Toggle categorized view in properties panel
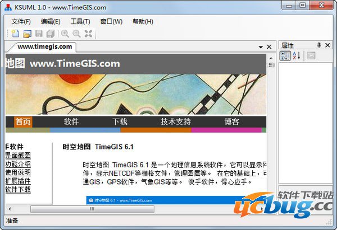 [285, 55]
